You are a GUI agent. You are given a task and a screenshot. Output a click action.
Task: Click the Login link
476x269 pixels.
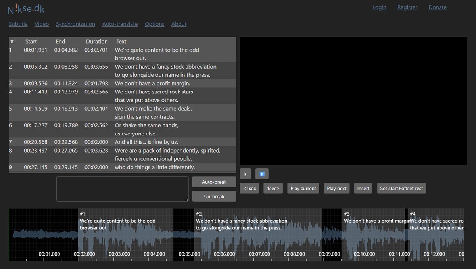click(x=379, y=7)
